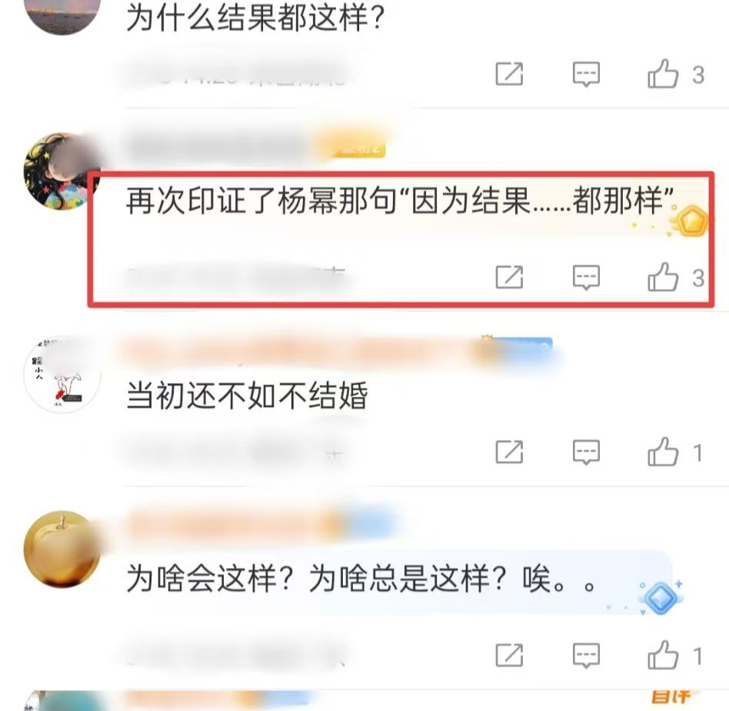This screenshot has width=729, height=711.
Task: Open the golden apple avatar profile
Action: (62, 549)
